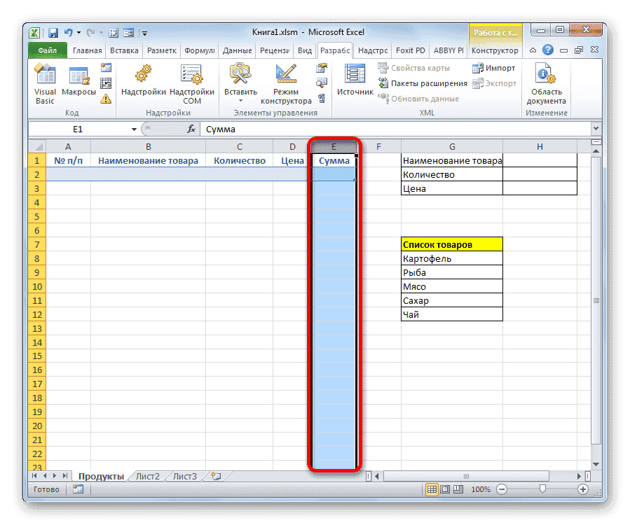The image size is (630, 525).
Task: Click the Save icon in quick access toolbar
Action: click(x=53, y=32)
